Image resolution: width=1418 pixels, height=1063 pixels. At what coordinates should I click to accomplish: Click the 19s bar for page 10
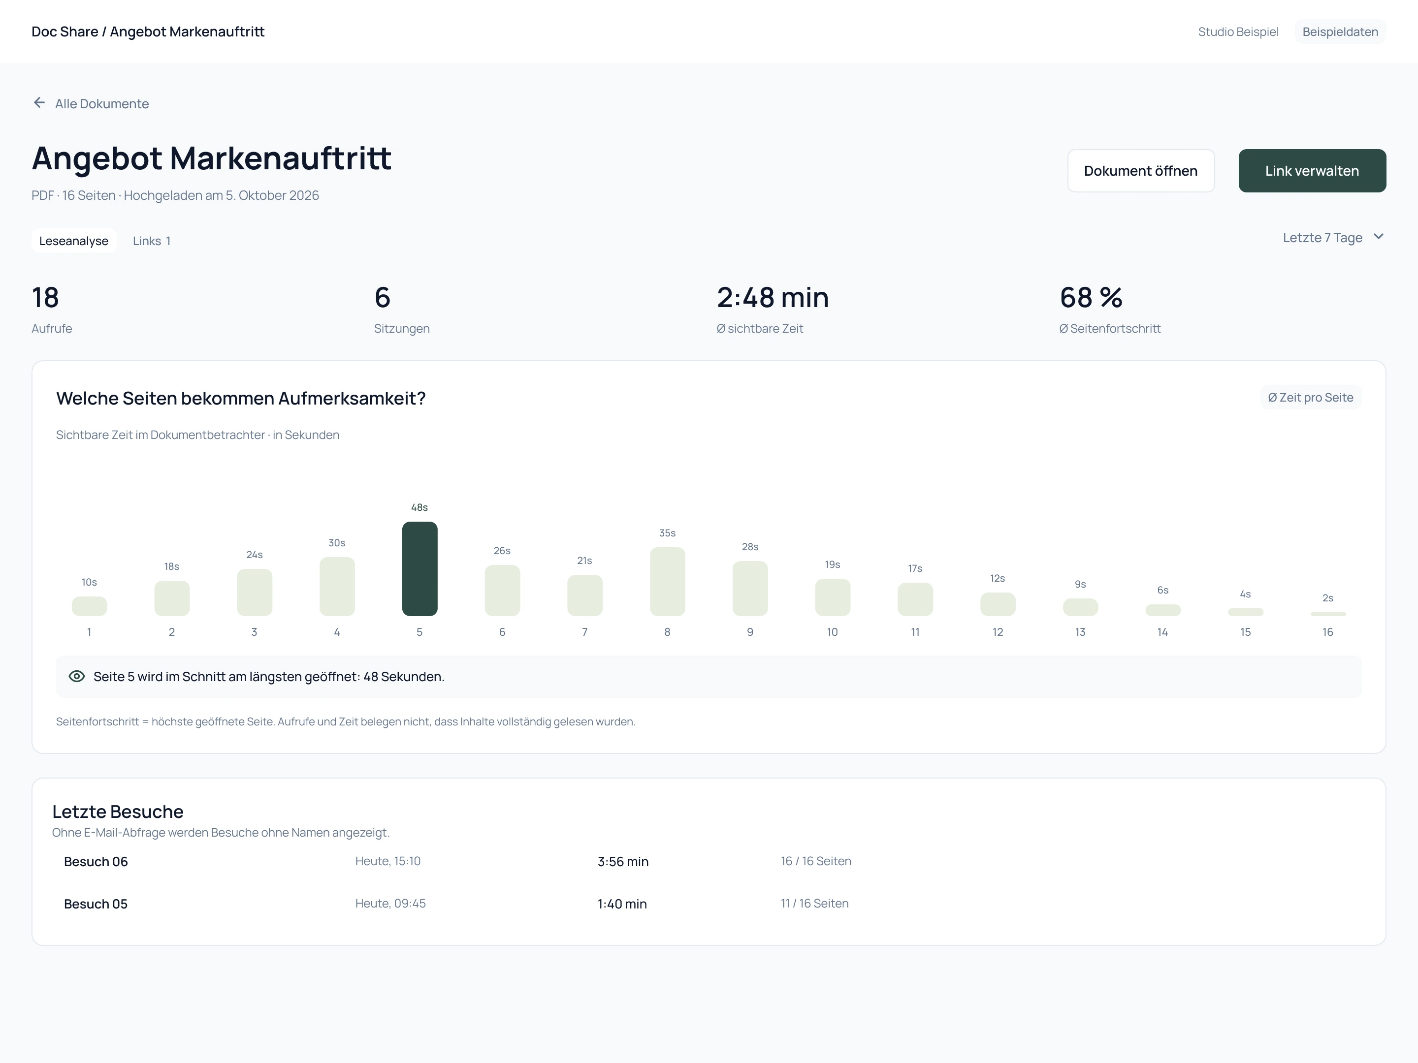pos(833,598)
